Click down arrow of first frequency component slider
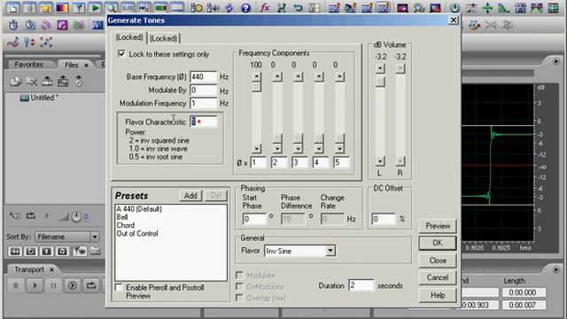The height and width of the screenshot is (319, 567). [x=256, y=148]
